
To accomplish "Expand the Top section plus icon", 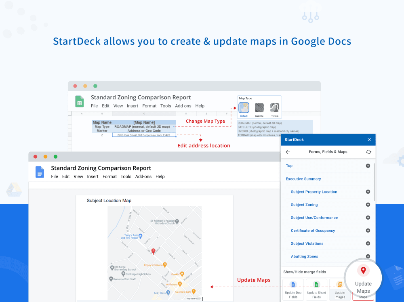I will [x=368, y=166].
